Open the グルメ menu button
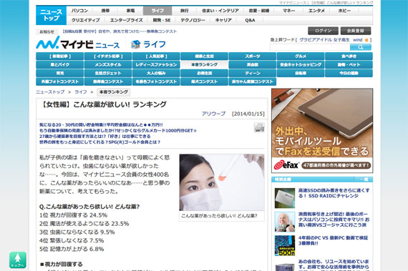The height and width of the screenshot is (271, 408). coord(301,56)
